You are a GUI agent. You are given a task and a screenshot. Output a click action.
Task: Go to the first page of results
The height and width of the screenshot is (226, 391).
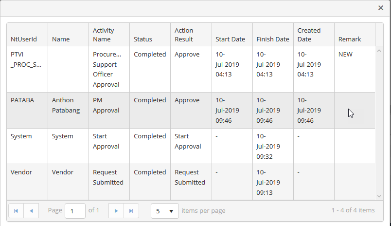pos(16,211)
